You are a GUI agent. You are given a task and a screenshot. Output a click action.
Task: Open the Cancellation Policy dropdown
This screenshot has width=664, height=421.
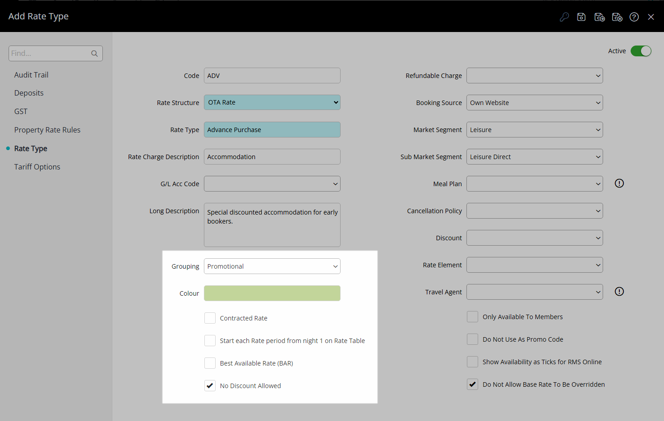535,211
